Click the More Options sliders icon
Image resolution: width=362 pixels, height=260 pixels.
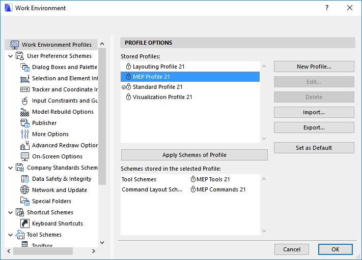(25, 134)
